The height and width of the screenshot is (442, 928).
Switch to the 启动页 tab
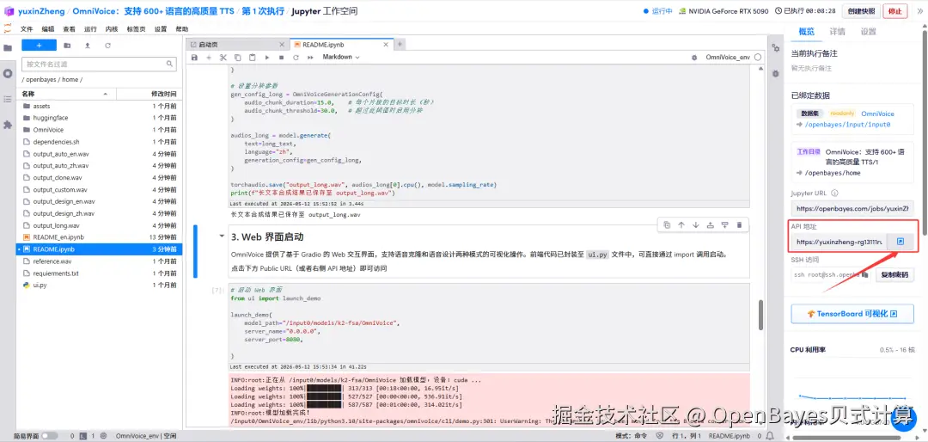click(237, 45)
